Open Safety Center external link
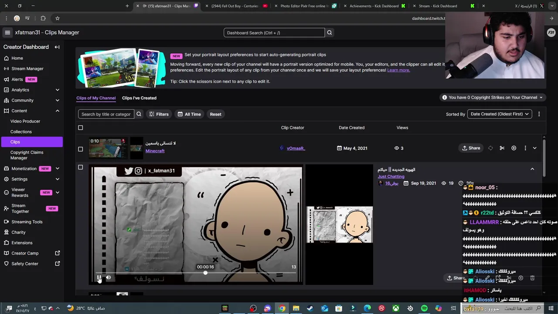Screen dimensions: 558x314 coord(31,263)
